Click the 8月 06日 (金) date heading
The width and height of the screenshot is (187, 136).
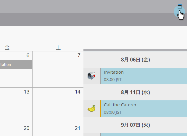click(135, 60)
